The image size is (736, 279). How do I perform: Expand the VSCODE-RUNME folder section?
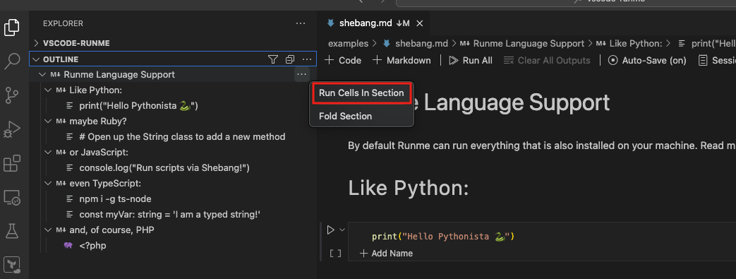[36, 43]
